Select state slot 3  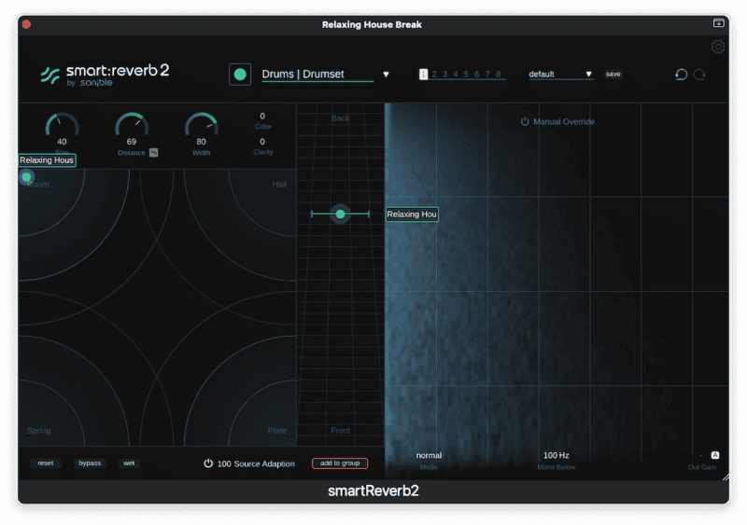point(445,75)
